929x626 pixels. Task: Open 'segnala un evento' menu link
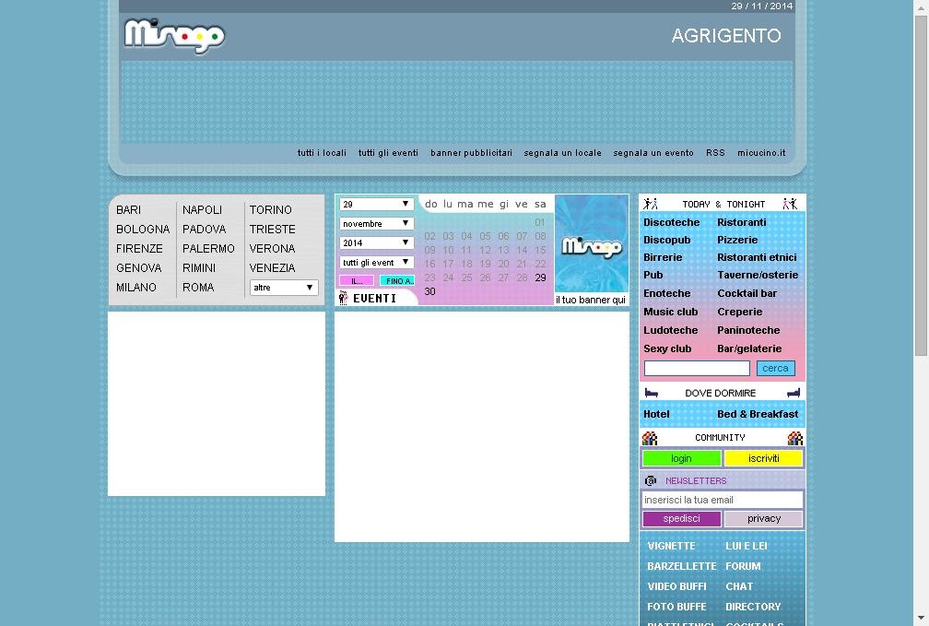pyautogui.click(x=653, y=153)
